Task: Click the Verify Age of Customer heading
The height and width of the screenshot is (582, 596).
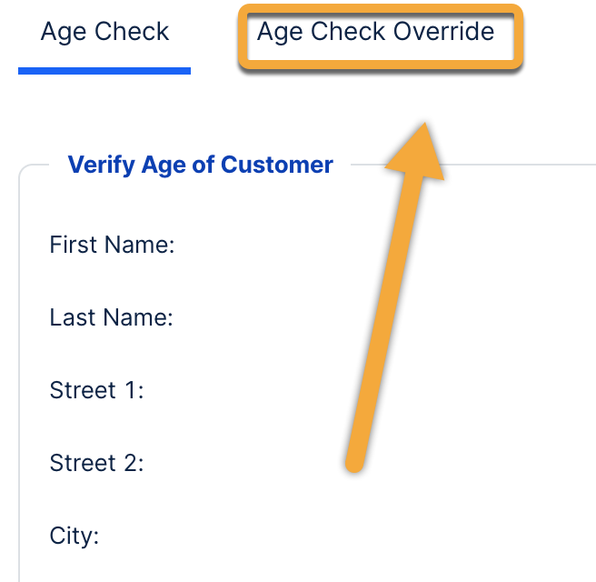Action: (201, 165)
